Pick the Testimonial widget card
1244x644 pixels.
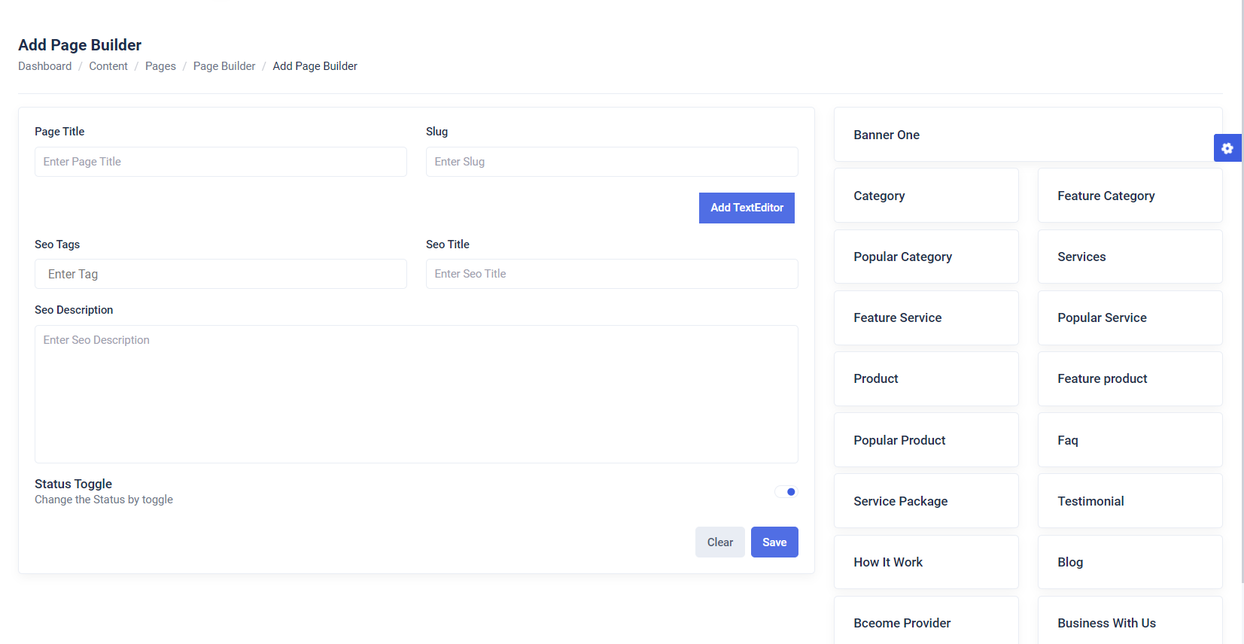click(1129, 501)
